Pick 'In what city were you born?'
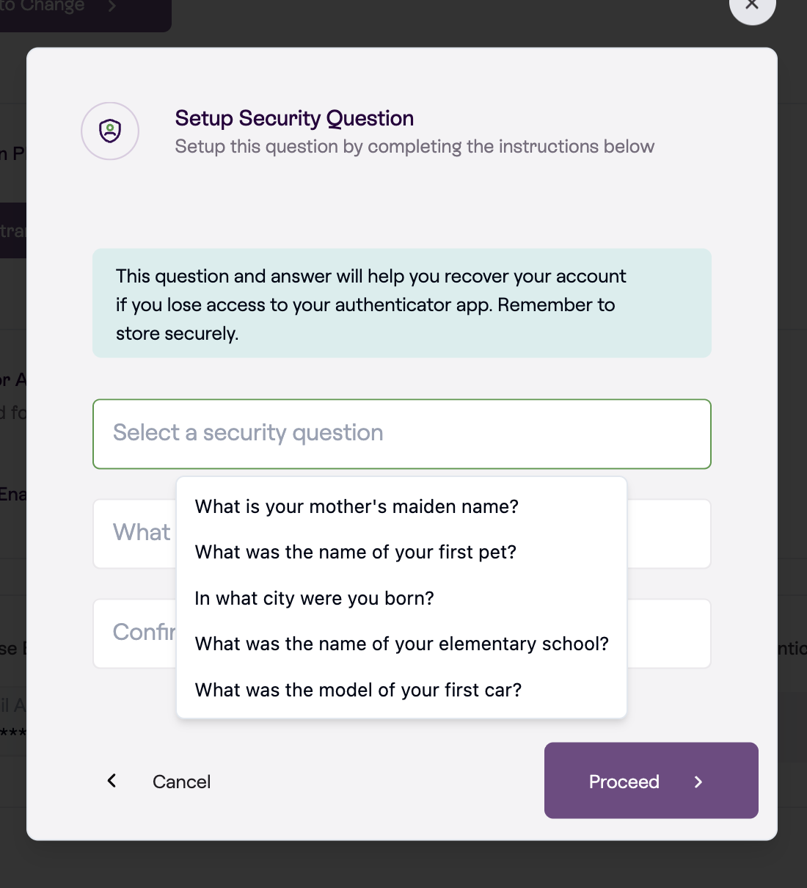The image size is (807, 888). (314, 598)
